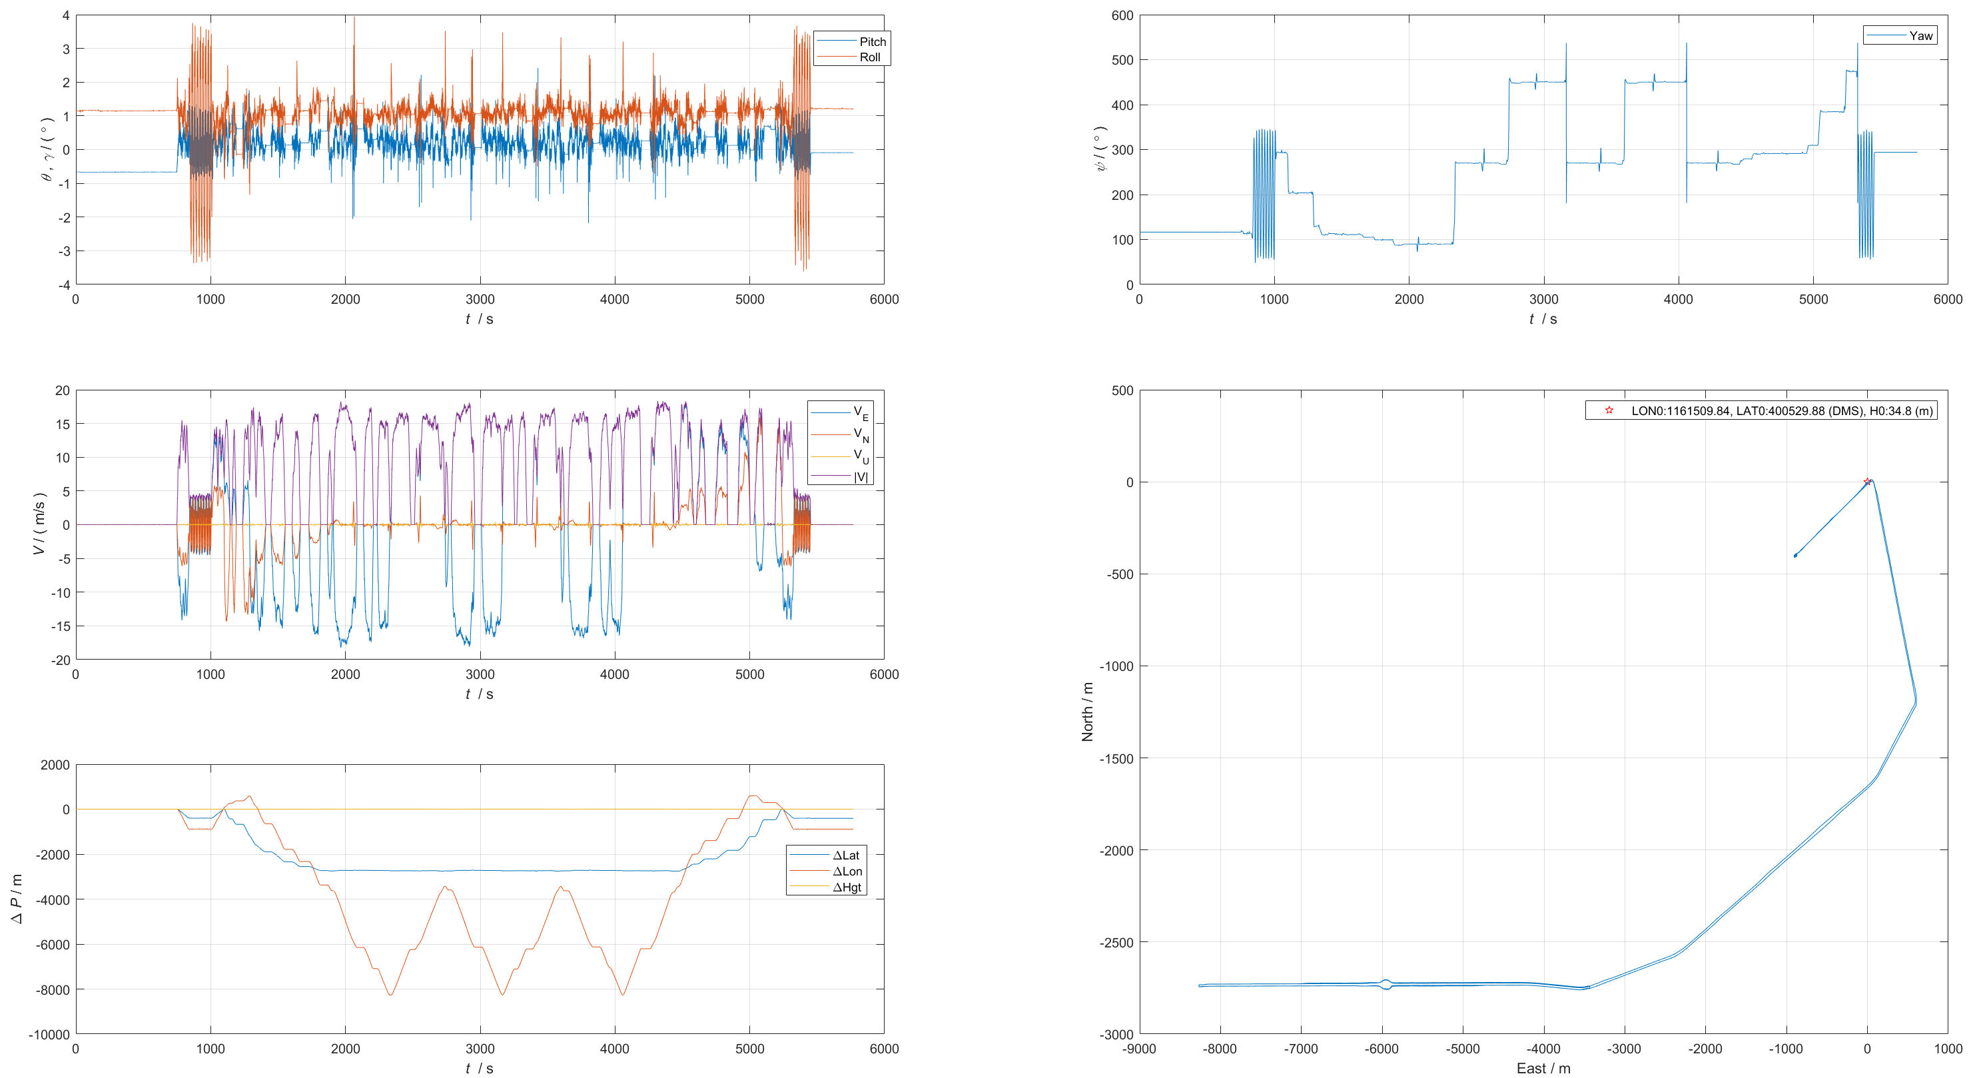Select the V_E legend entry

point(841,412)
